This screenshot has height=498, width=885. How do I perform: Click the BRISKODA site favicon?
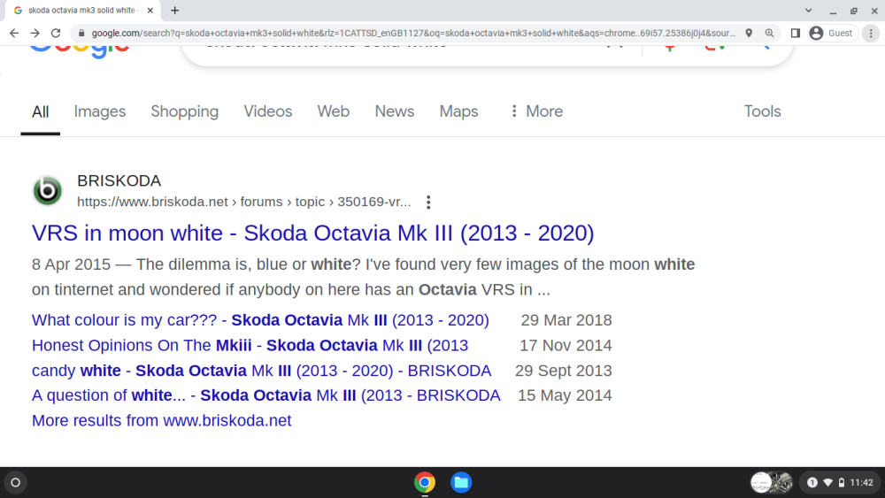tap(48, 191)
